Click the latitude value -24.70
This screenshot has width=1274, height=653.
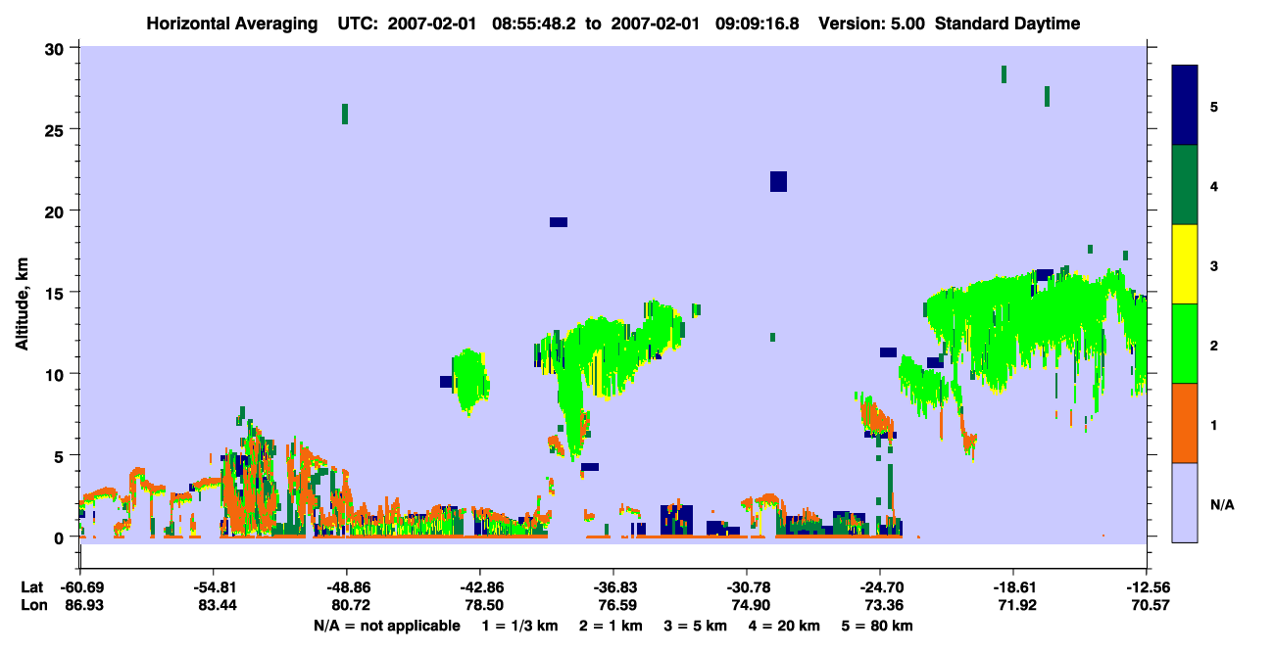(x=880, y=587)
